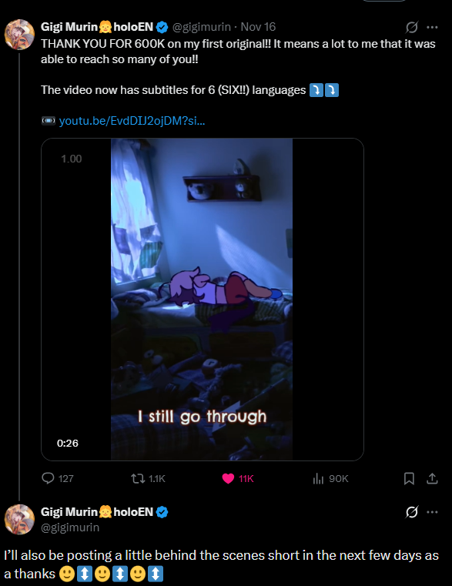Click Gigi Murin avatar on first tweet
This screenshot has width=452, height=586.
(19, 35)
